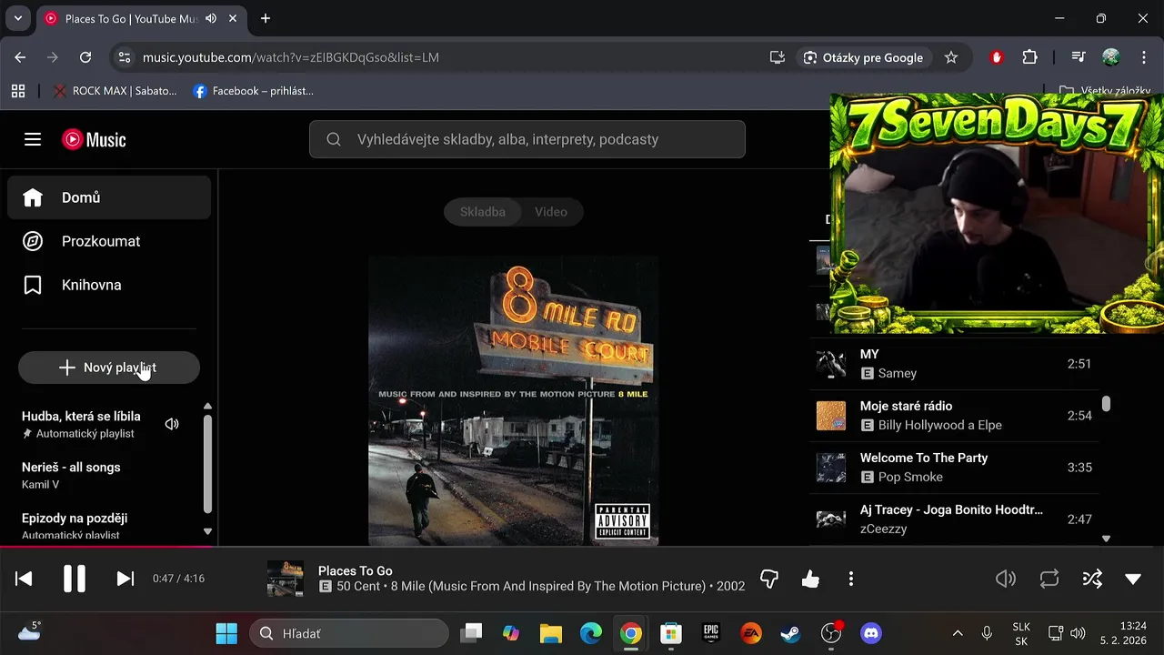This screenshot has height=655, width=1164.
Task: Dislike the song Places To Go
Action: pyautogui.click(x=769, y=579)
